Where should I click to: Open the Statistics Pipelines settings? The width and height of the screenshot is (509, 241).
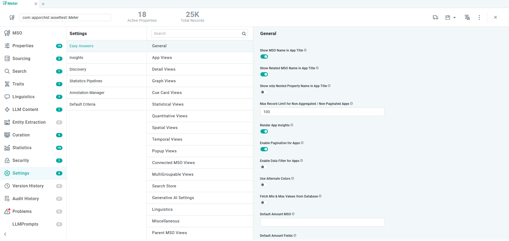pyautogui.click(x=86, y=81)
